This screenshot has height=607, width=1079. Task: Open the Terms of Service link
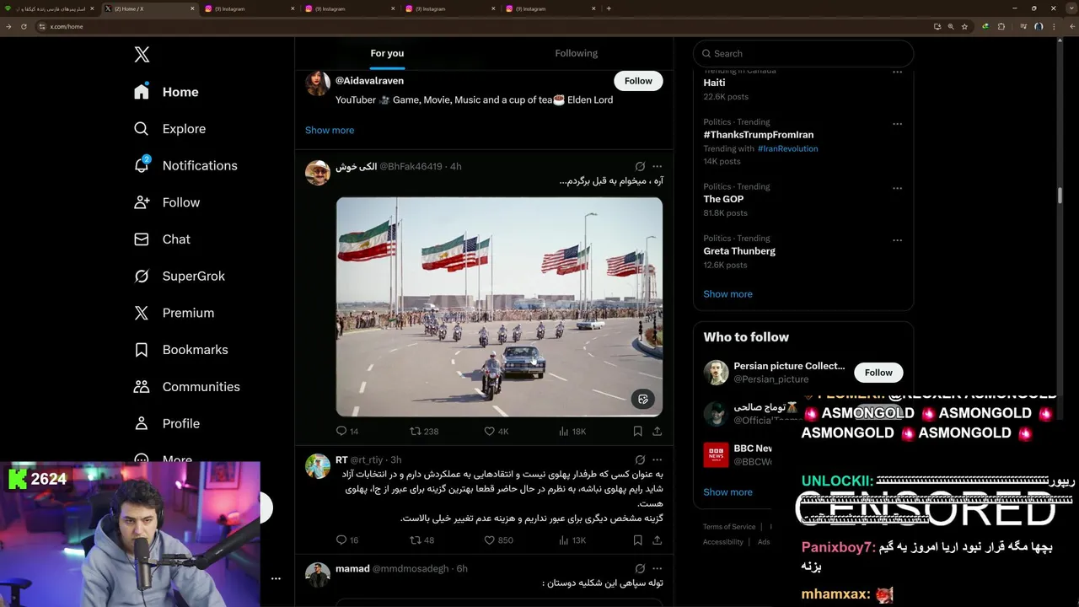(x=729, y=527)
